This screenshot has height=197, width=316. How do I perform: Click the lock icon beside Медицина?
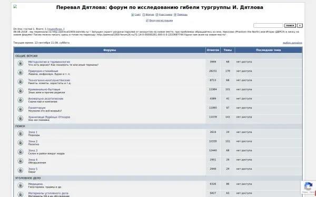click(20, 185)
